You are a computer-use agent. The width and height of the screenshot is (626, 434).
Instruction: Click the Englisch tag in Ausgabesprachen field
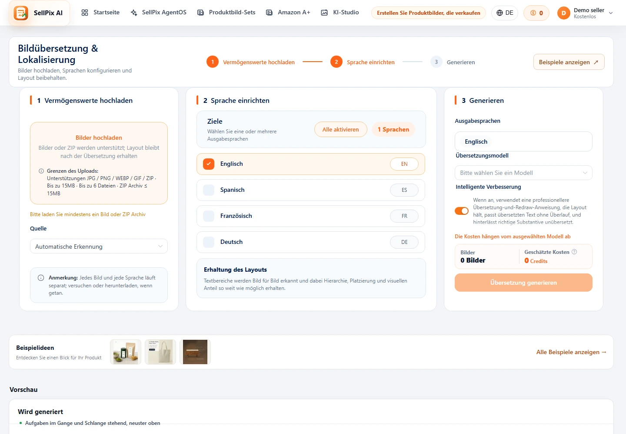[x=476, y=141]
